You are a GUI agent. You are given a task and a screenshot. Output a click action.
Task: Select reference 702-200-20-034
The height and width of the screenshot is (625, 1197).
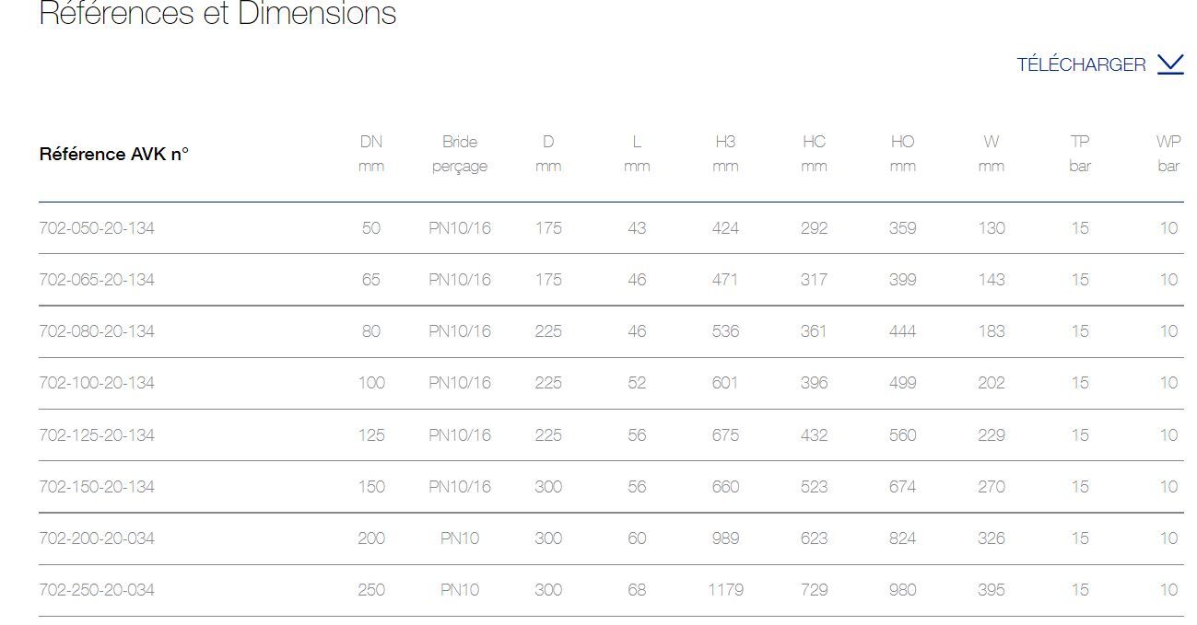97,538
